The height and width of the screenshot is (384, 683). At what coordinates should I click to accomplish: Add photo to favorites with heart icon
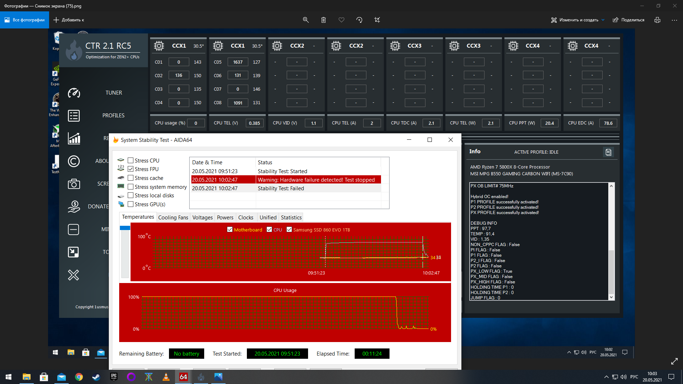341,20
